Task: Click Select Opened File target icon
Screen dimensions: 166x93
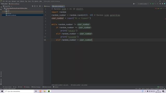Action: point(32,6)
